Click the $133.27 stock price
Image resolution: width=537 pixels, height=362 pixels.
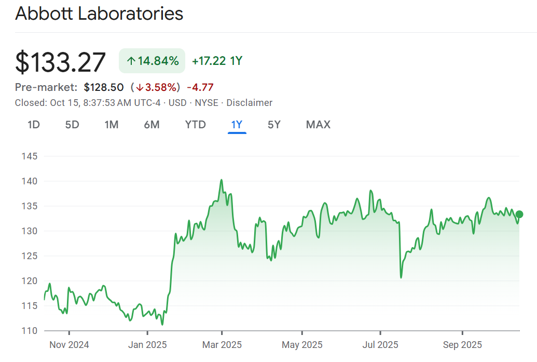point(60,62)
